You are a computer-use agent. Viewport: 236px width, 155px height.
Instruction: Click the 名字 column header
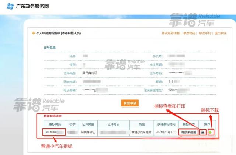pyautogui.click(x=72, y=124)
